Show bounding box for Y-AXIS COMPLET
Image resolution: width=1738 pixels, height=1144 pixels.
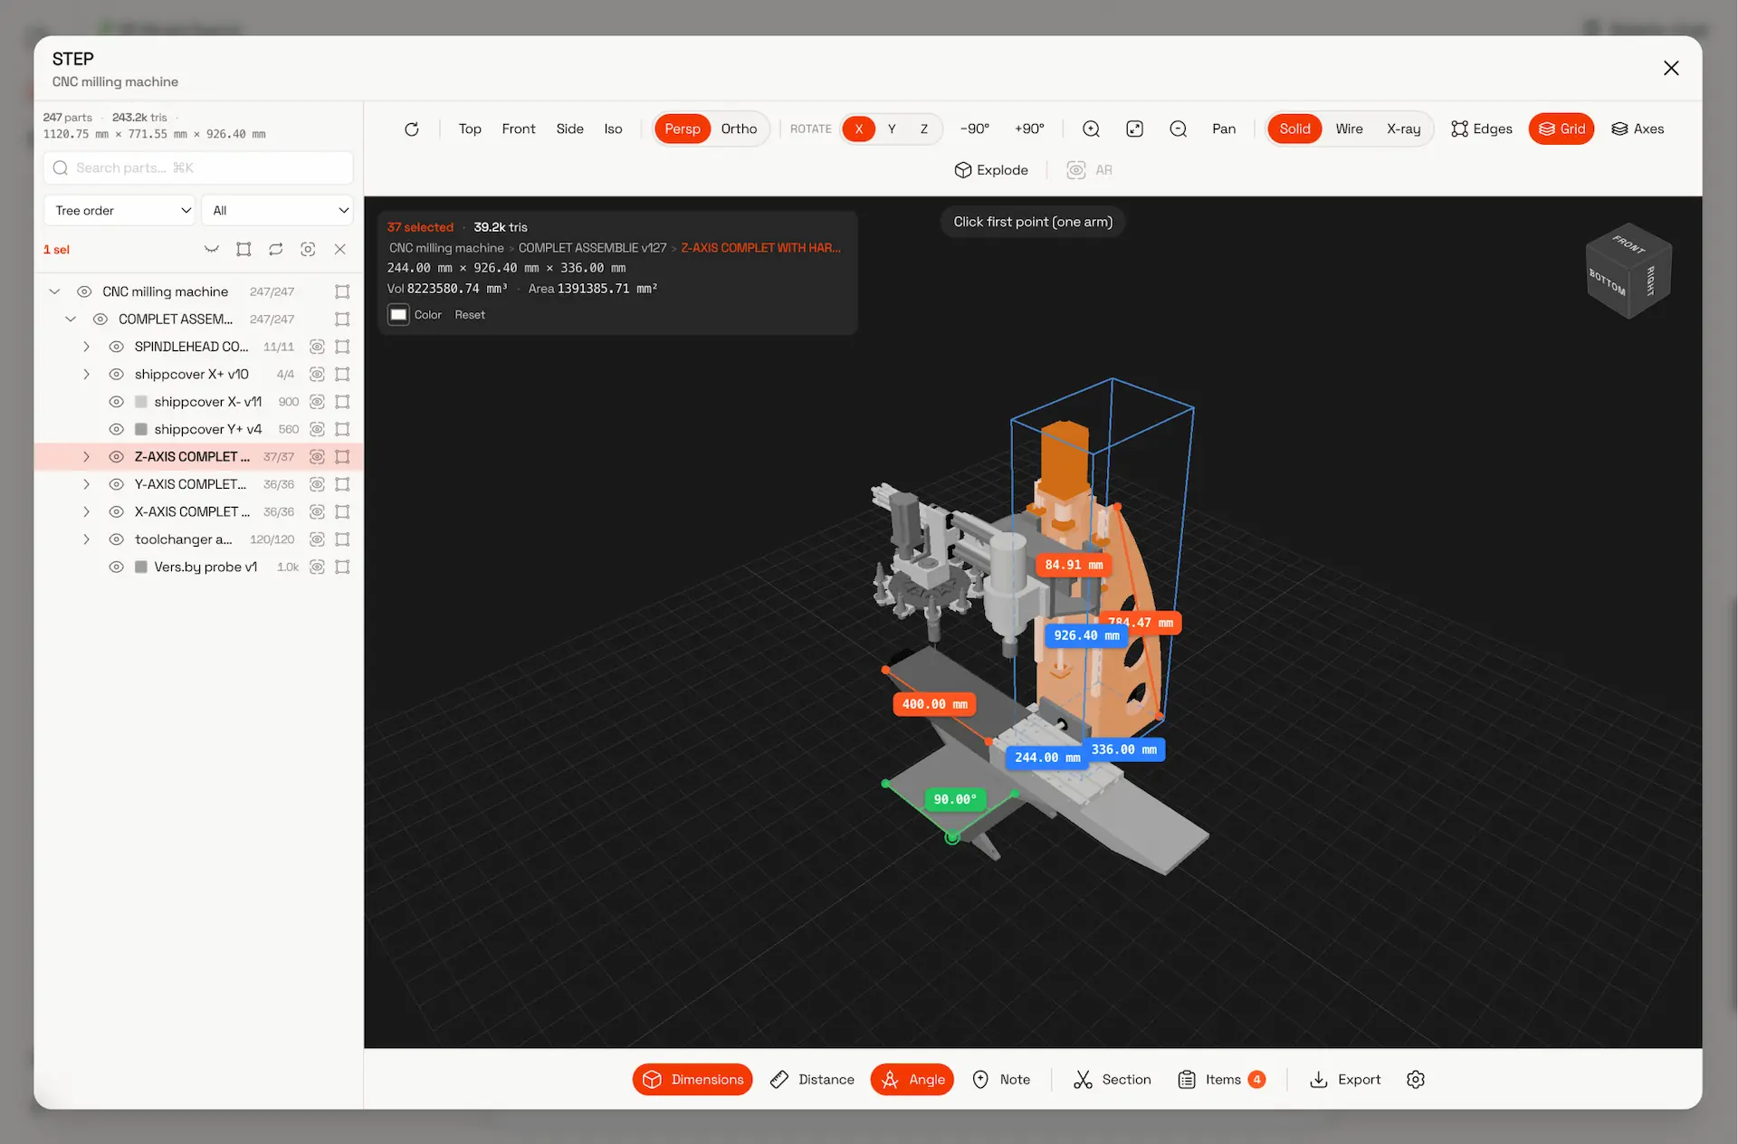point(342,484)
